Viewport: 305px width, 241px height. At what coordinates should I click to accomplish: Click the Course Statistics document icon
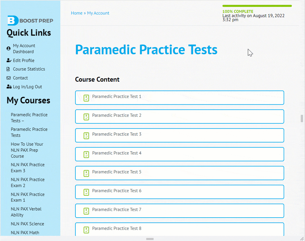[8, 69]
